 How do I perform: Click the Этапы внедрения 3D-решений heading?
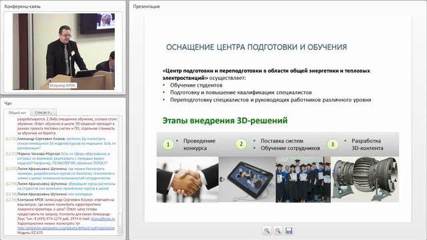(225, 120)
